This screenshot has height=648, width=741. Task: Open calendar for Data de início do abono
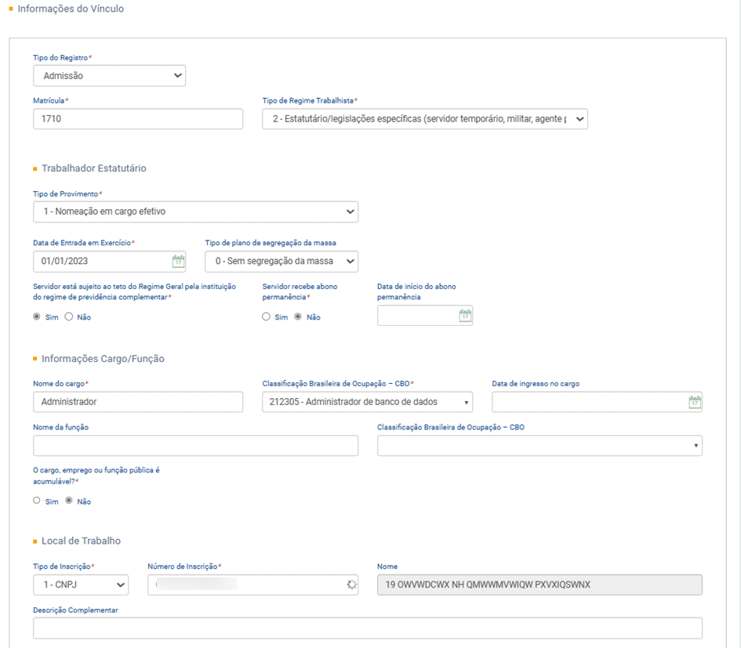(465, 316)
